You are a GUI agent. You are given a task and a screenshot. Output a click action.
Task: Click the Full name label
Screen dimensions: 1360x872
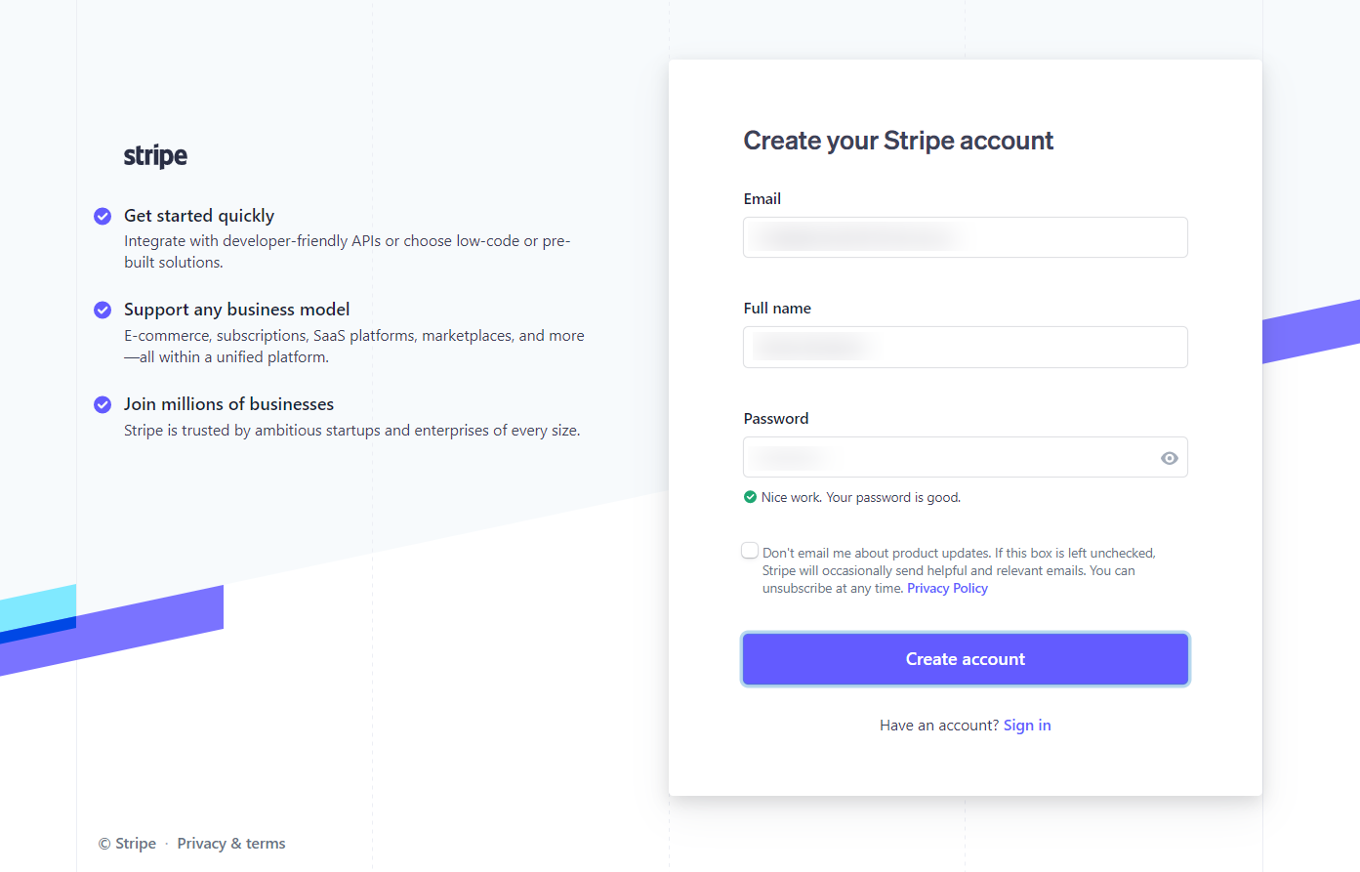[777, 309]
